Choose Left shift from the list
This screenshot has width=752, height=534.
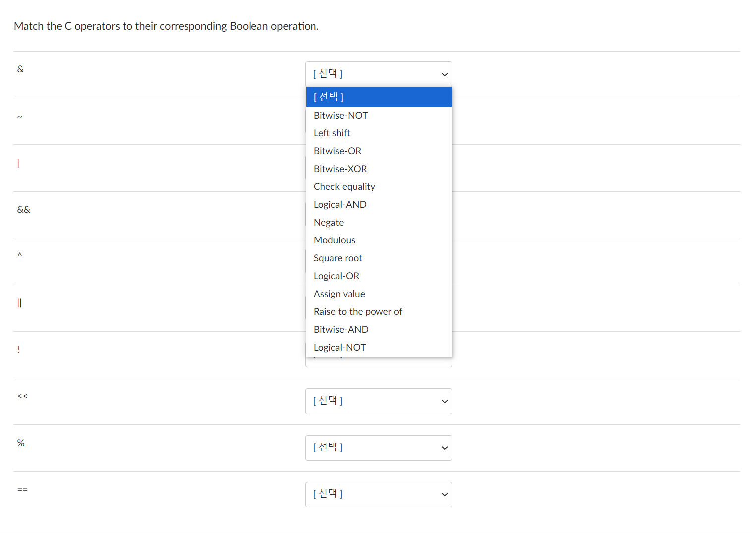(x=379, y=133)
